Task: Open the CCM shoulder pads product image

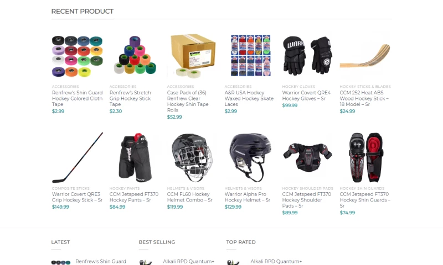Action: point(308,157)
